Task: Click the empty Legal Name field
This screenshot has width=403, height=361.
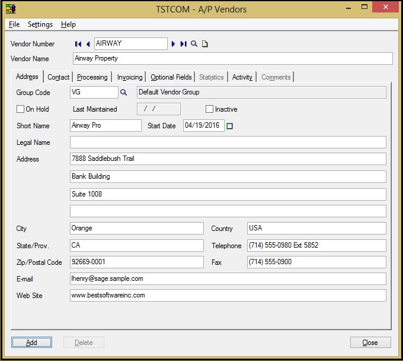Action: tap(228, 142)
